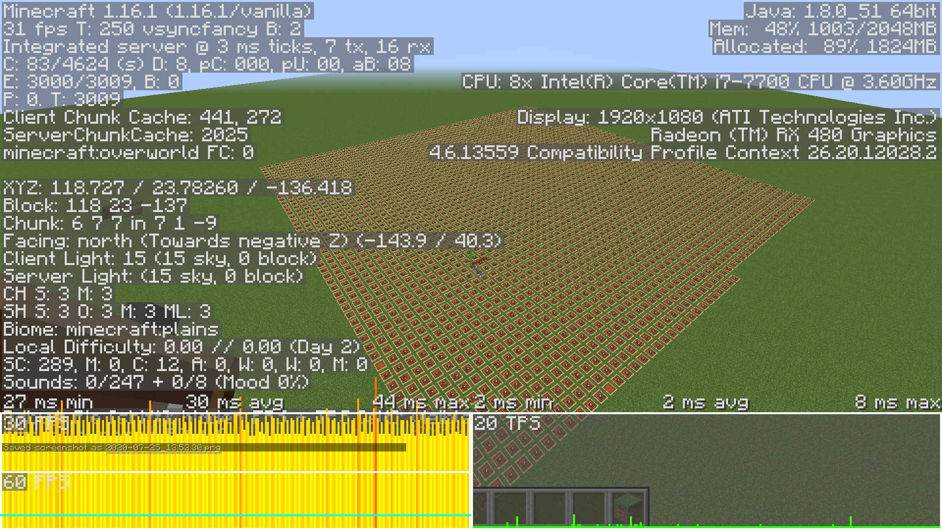Click the 60 FPS graph label

tap(35, 482)
